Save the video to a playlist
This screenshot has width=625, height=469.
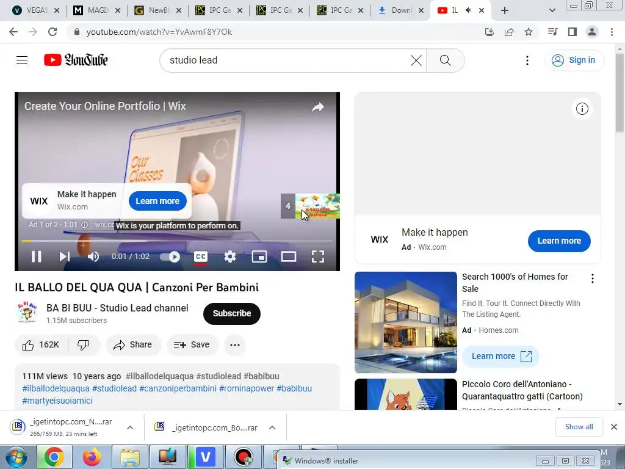click(x=192, y=344)
